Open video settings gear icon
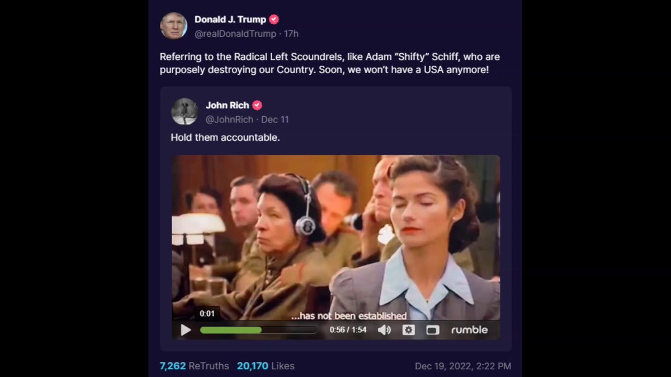The width and height of the screenshot is (671, 377). click(409, 330)
